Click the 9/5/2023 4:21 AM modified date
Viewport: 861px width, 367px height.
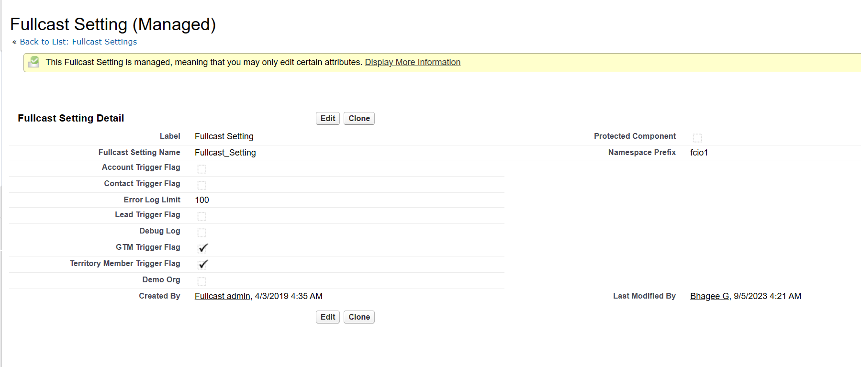point(767,296)
